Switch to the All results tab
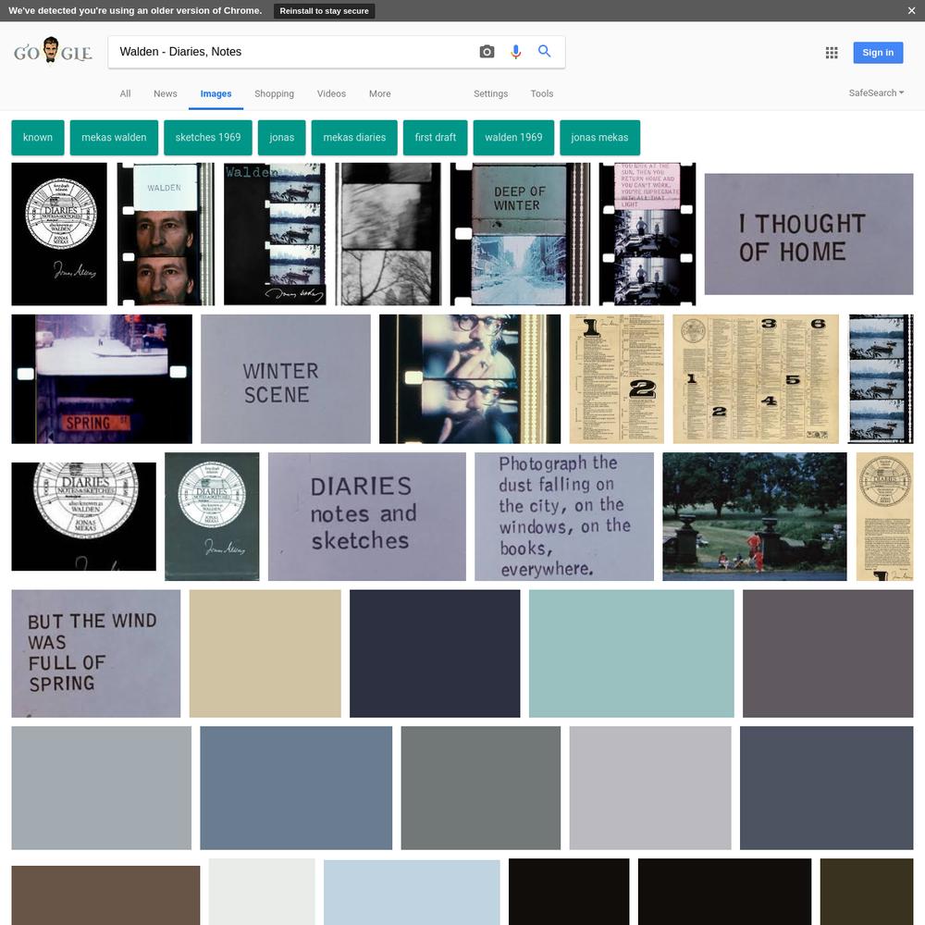Screen dimensions: 925x925 tap(125, 93)
